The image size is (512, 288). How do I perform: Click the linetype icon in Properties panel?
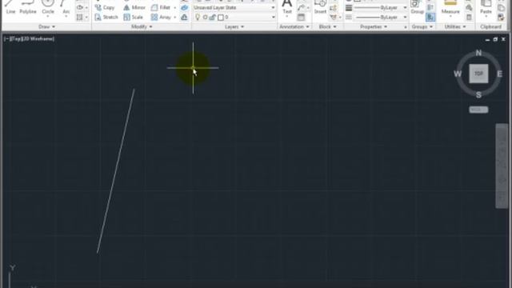[x=349, y=17]
